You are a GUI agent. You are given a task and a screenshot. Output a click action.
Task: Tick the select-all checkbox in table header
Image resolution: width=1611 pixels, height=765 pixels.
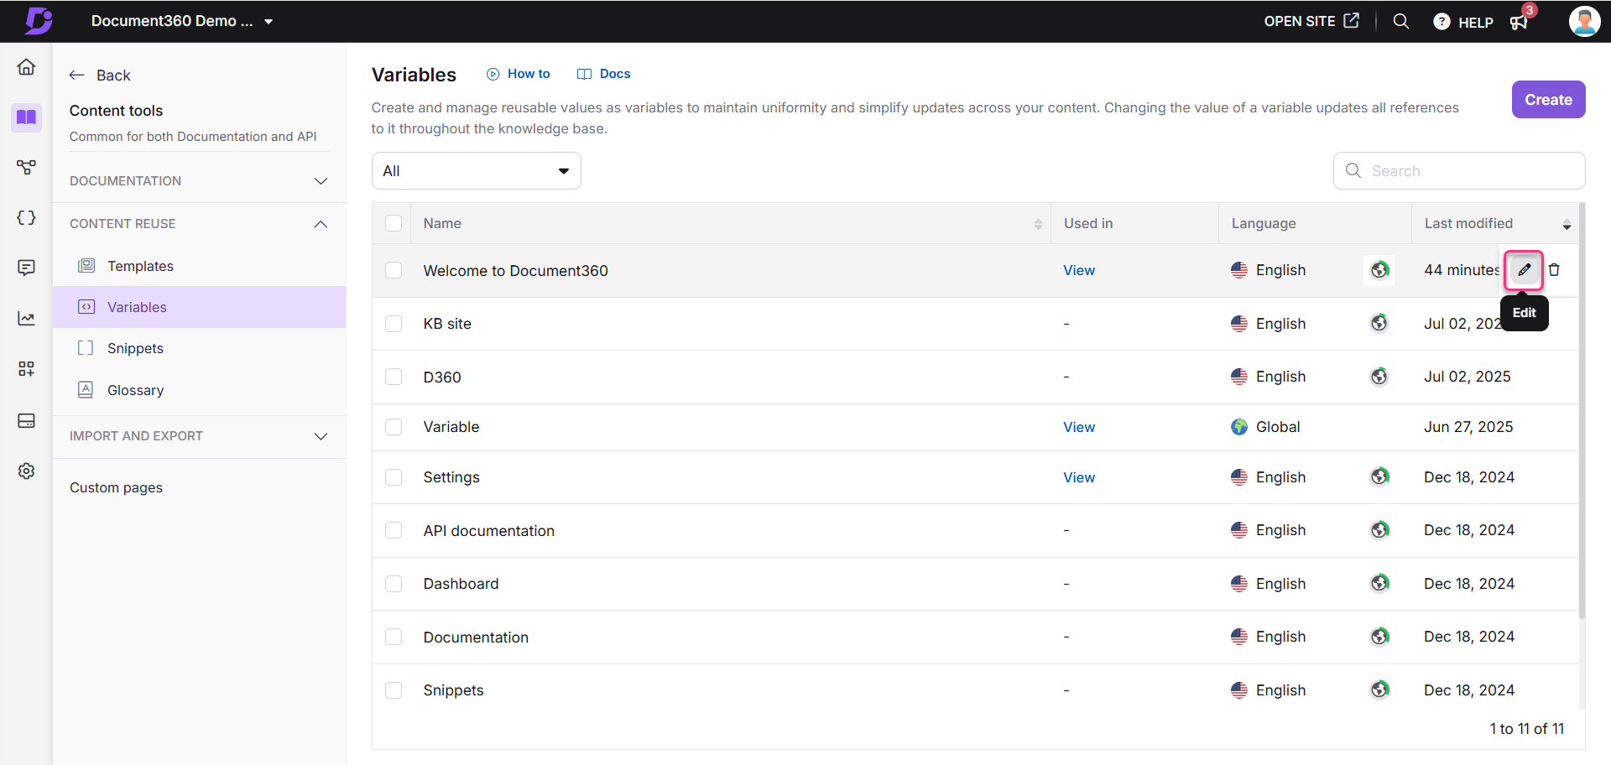click(394, 223)
